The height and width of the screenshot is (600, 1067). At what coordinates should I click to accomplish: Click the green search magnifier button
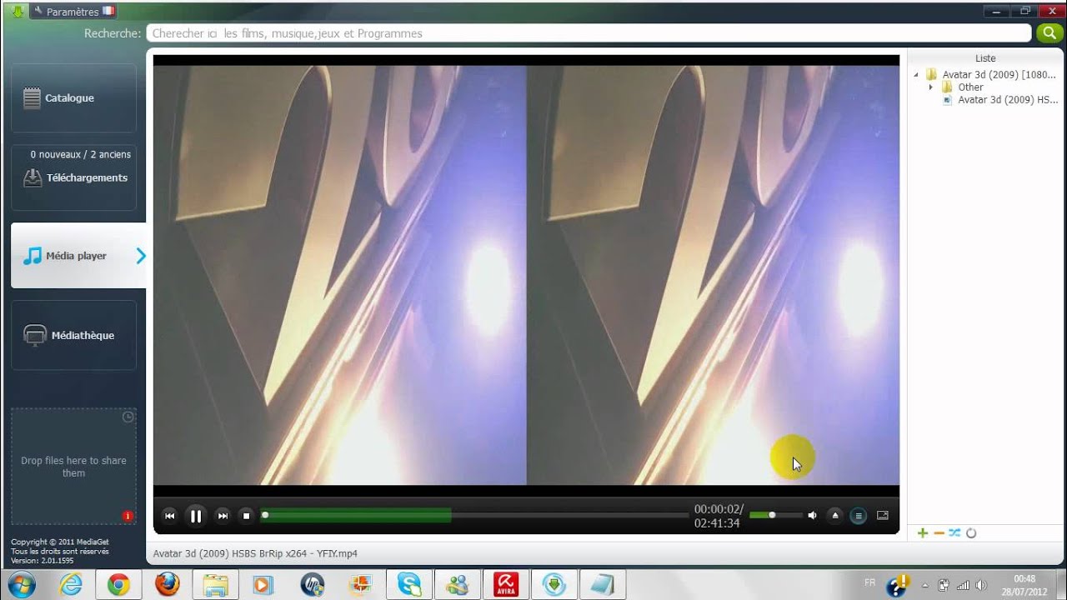[1048, 33]
